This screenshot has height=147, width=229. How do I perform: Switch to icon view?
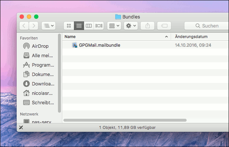pos(69,26)
